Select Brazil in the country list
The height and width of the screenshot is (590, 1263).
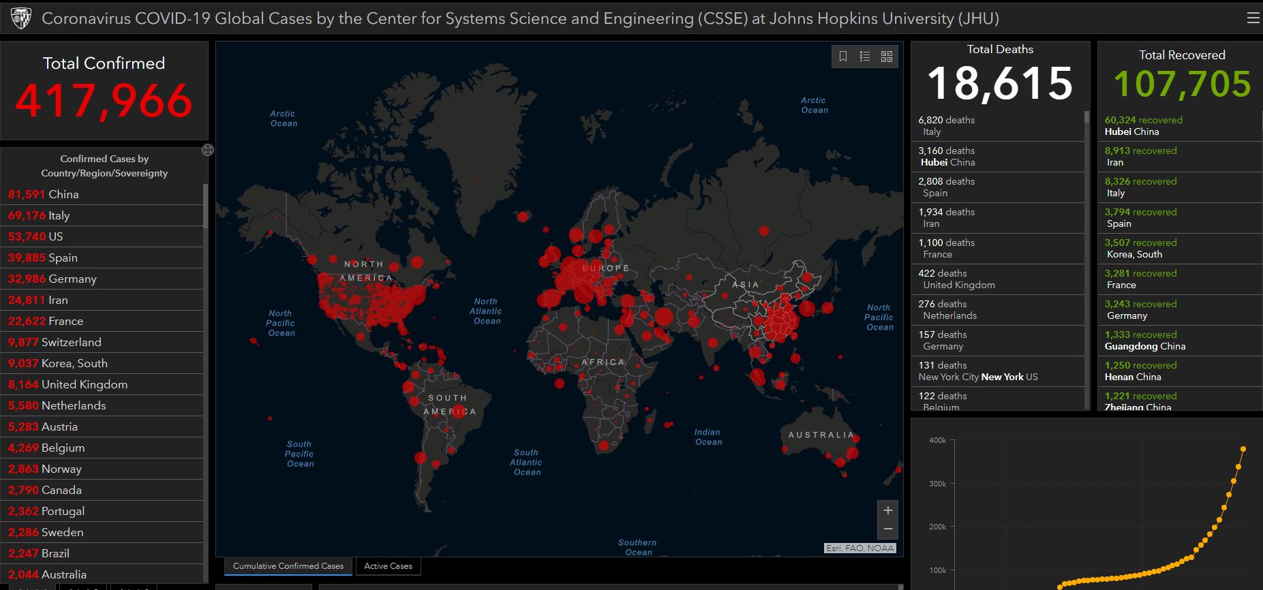tap(102, 553)
